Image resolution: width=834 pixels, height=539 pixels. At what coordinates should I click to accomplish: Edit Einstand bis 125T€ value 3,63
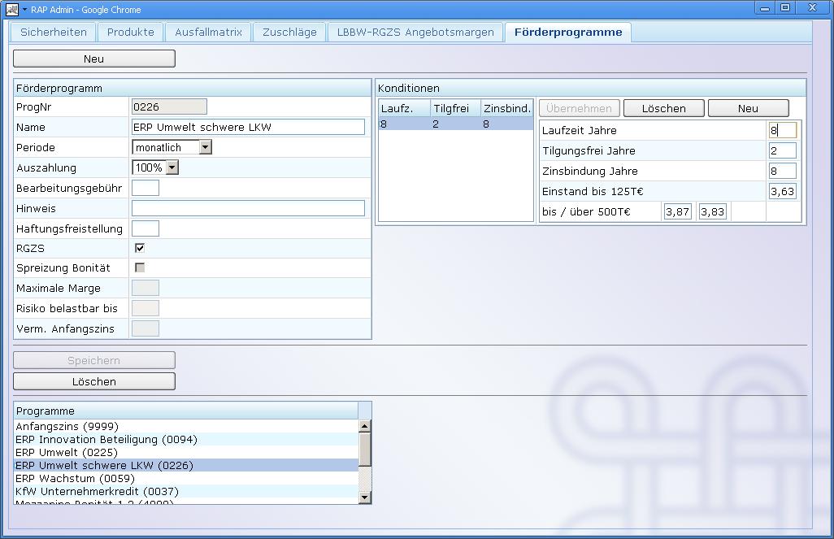783,191
